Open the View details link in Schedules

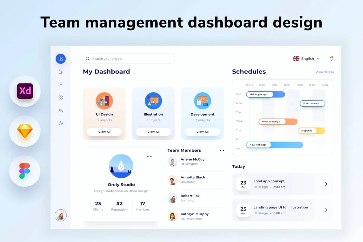tap(324, 72)
